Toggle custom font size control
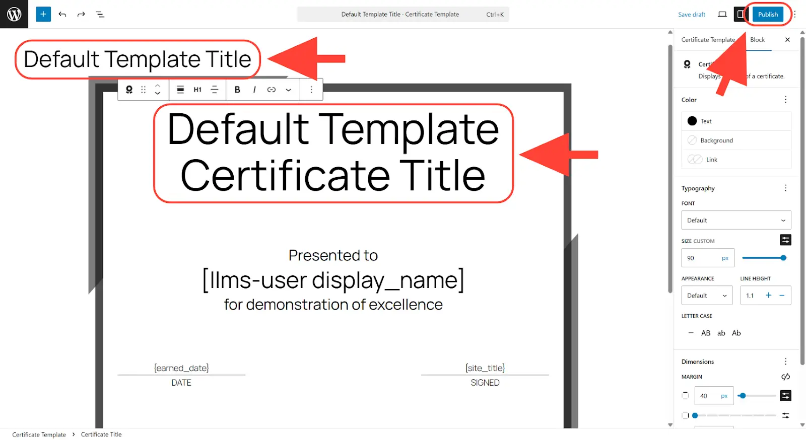Screen dimensions: 806x440 coord(785,240)
